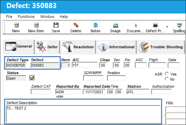Screen dimensions: 186x125
Task: Switch to the Trouble Shooting tab
Action: coord(161,47)
